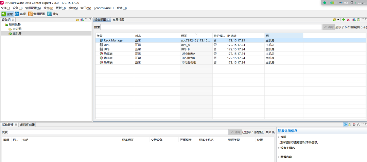Select the UPS电表B label cell
367x162 pixels.
(188, 58)
